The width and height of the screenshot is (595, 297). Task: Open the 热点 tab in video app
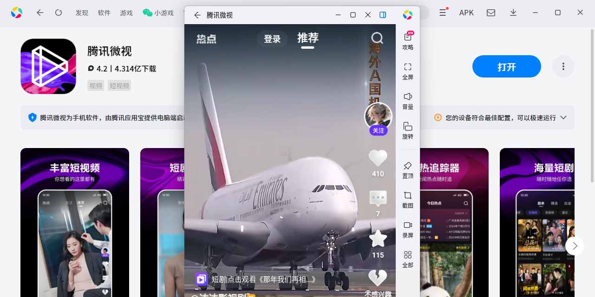206,39
